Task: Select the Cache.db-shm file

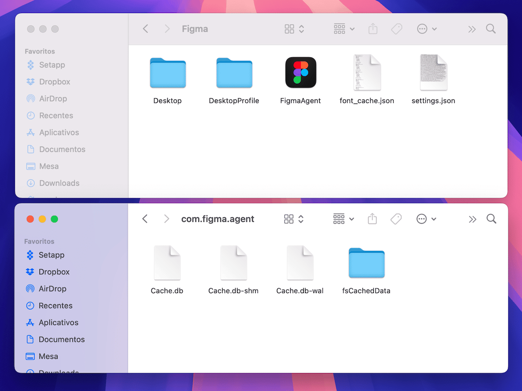Action: click(234, 263)
